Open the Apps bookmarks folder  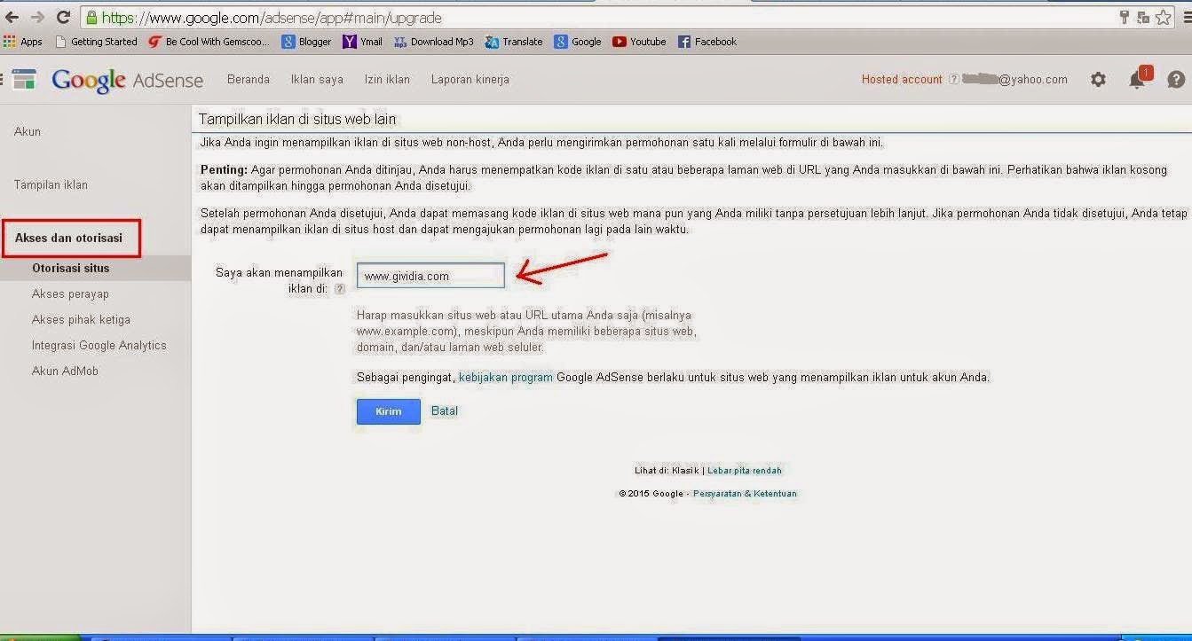pos(23,41)
